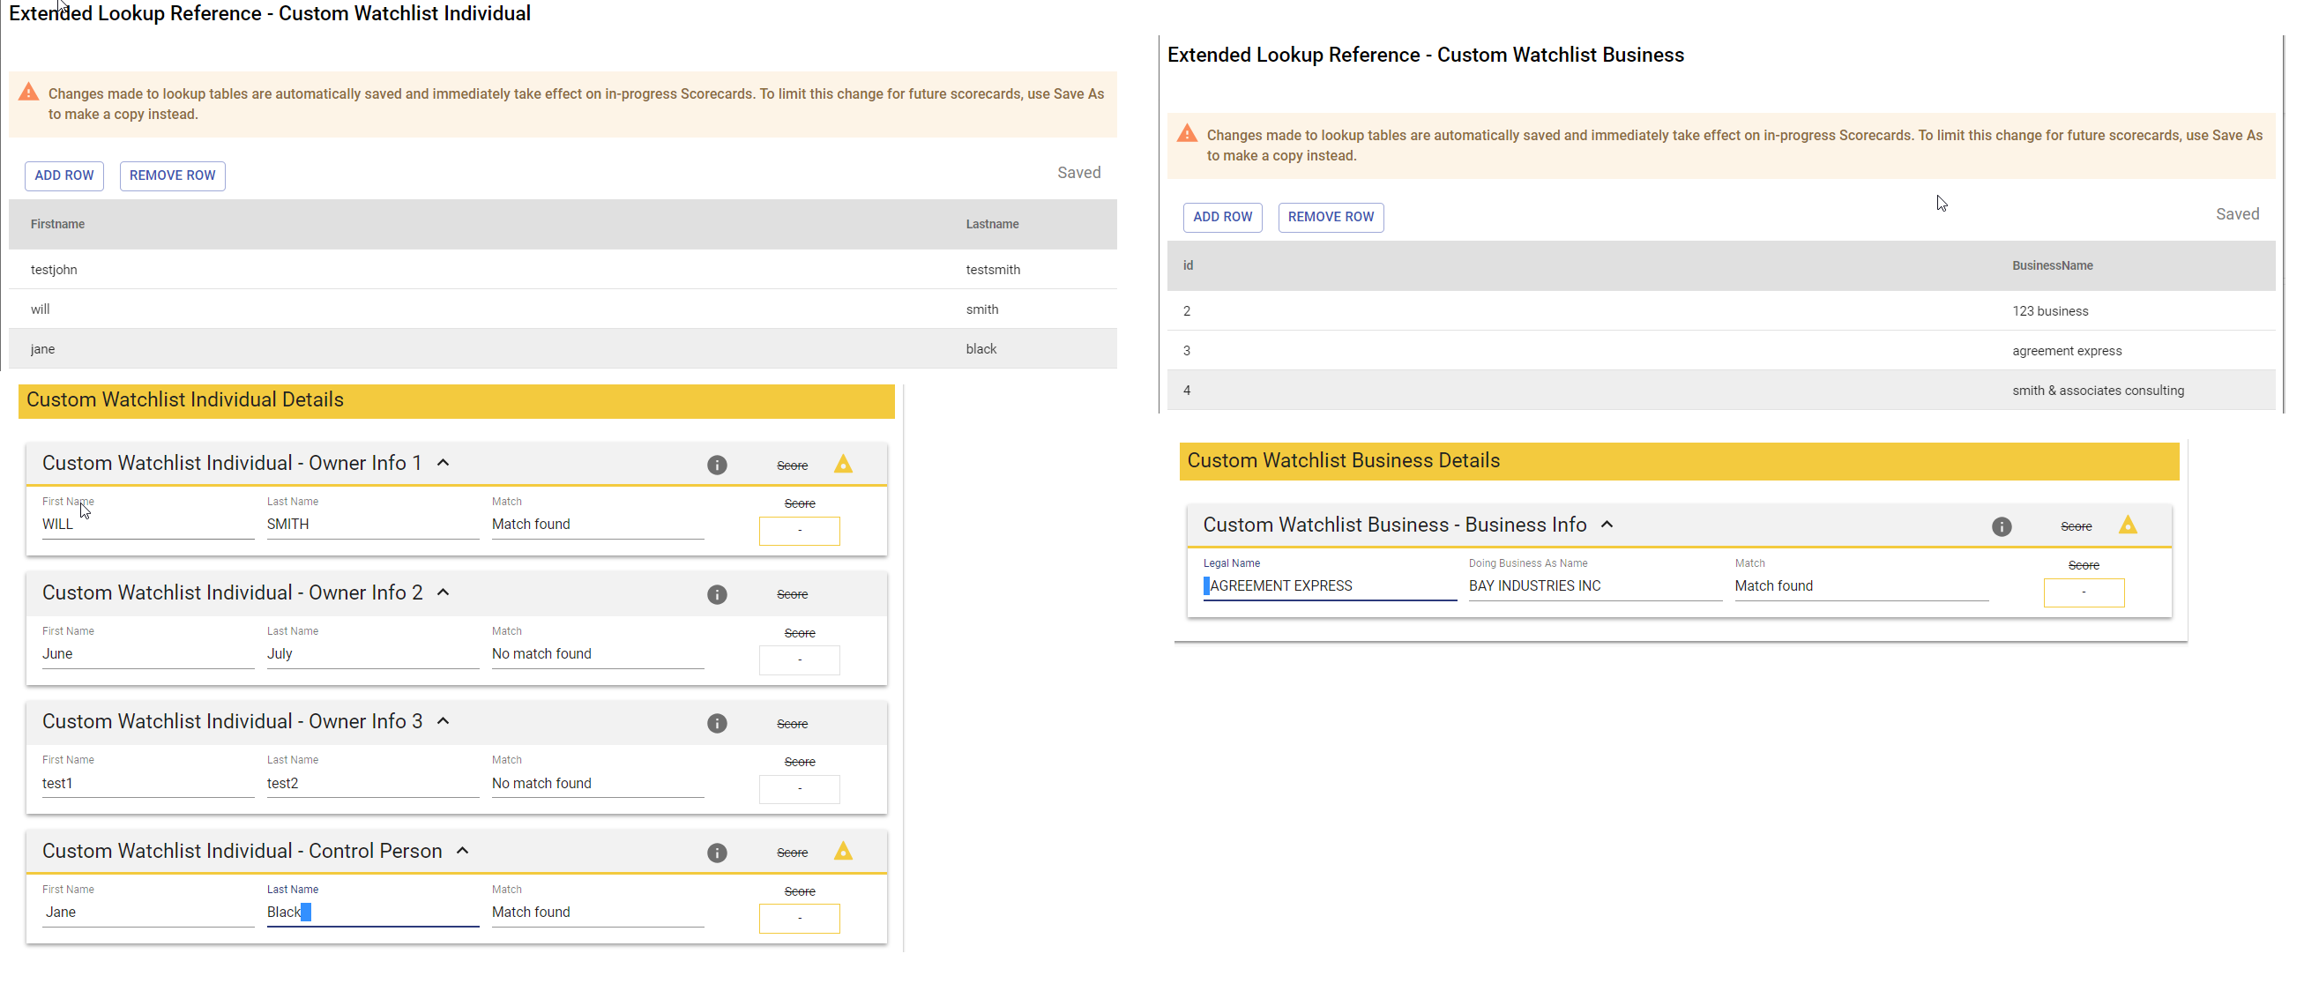The height and width of the screenshot is (991, 2319).
Task: Click Owner Info 3 Score box
Action: click(800, 789)
